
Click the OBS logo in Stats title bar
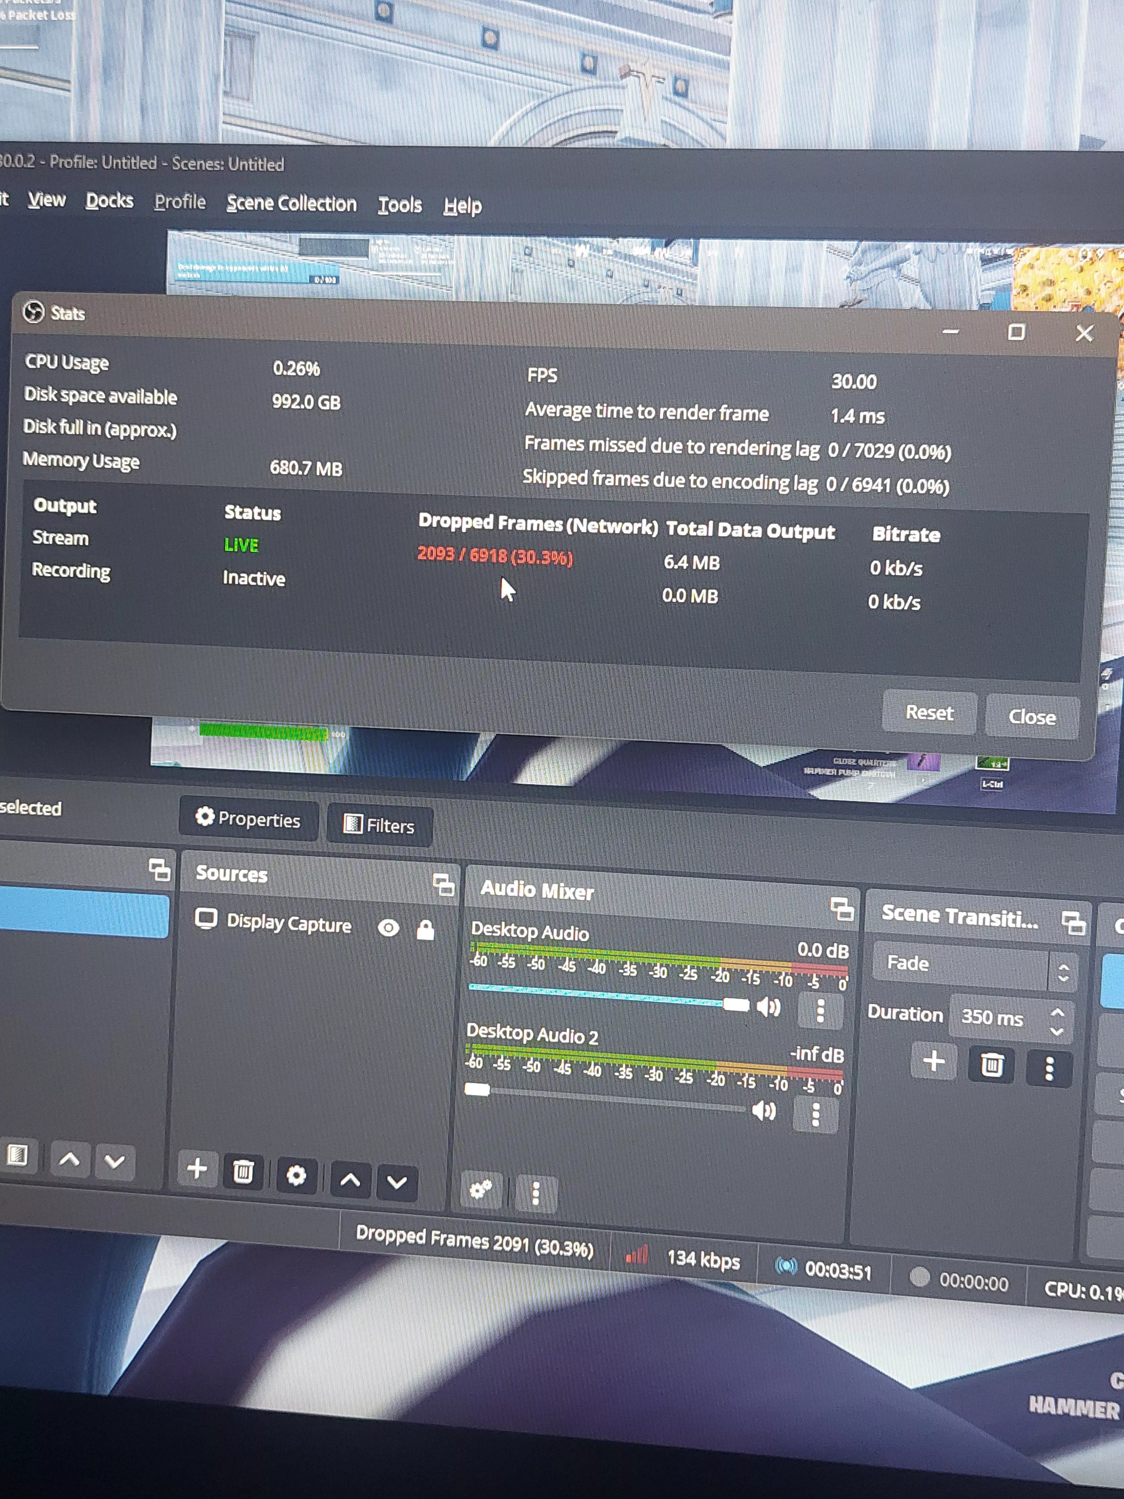coord(33,312)
